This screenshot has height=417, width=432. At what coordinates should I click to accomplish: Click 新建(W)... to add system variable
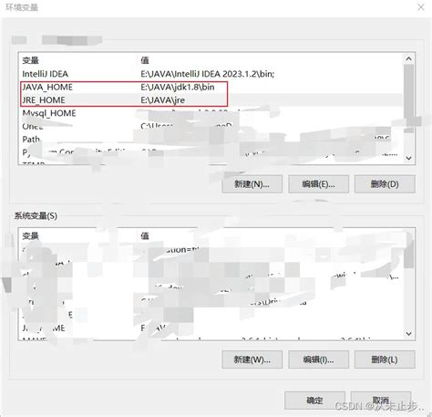[x=252, y=360]
